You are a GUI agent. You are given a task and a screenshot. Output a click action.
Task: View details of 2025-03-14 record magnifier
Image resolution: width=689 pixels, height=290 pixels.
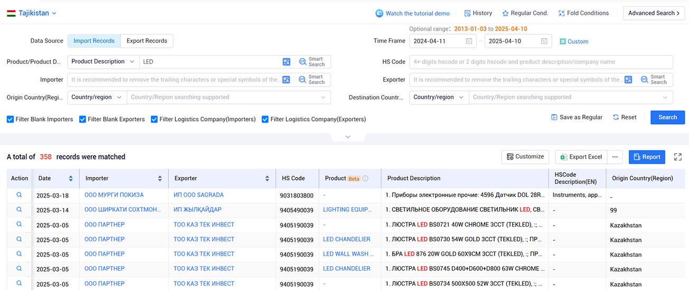19,210
